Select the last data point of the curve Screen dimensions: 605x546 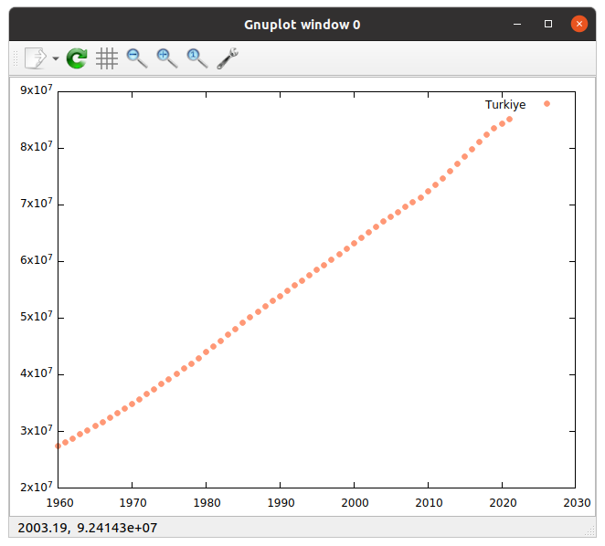510,119
